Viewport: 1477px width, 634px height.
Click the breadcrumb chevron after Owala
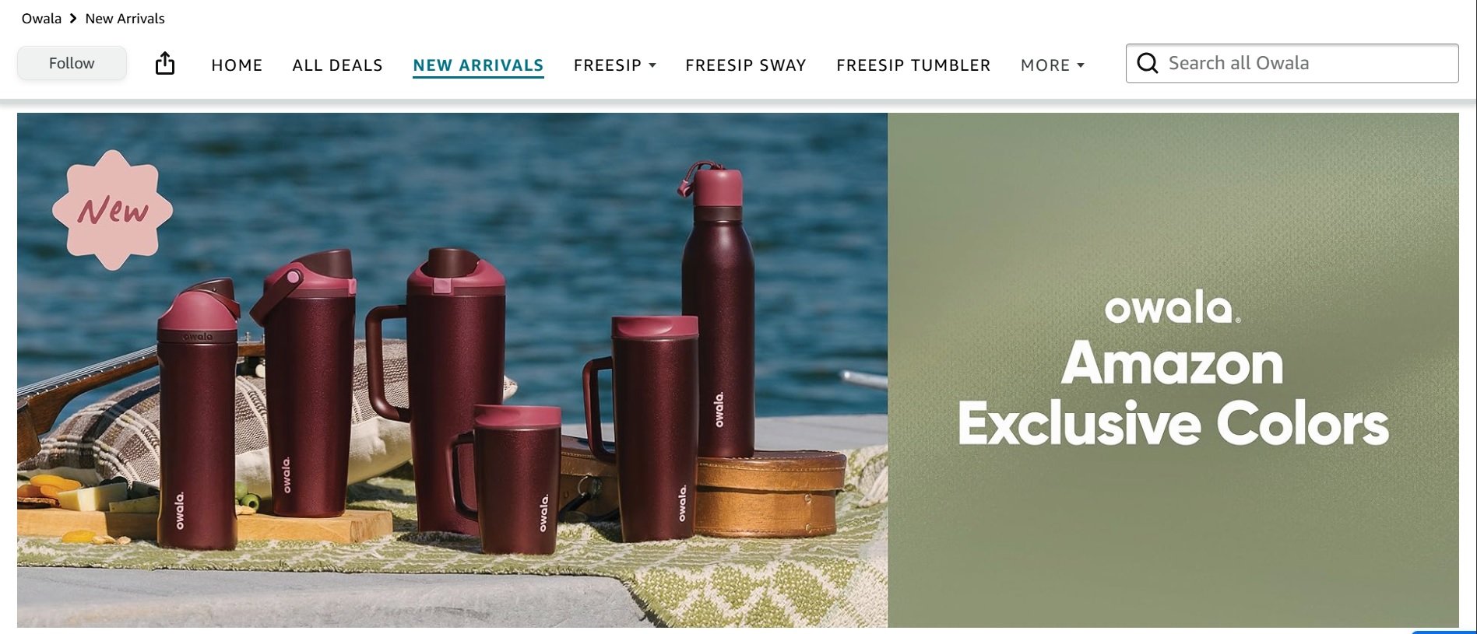[73, 18]
